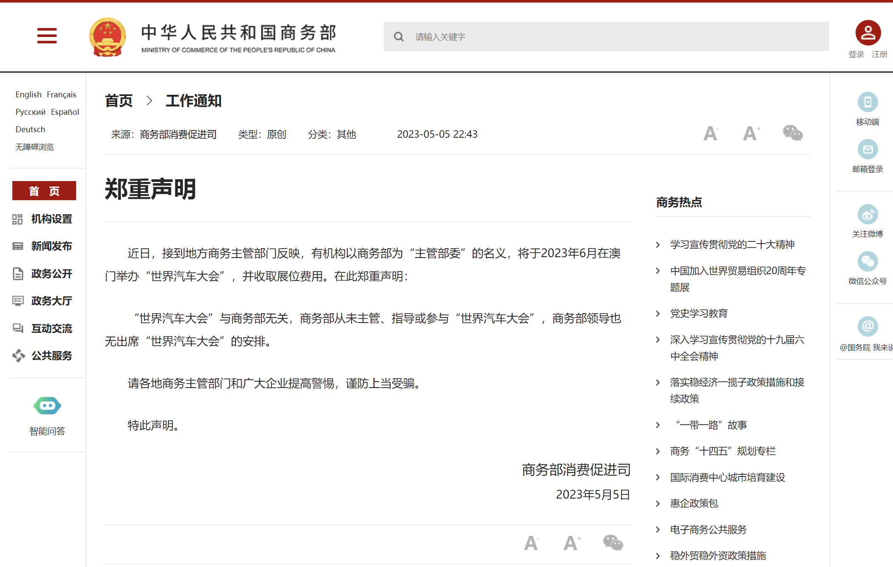Open the hamburger menu icon
This screenshot has width=893, height=567.
[x=47, y=36]
